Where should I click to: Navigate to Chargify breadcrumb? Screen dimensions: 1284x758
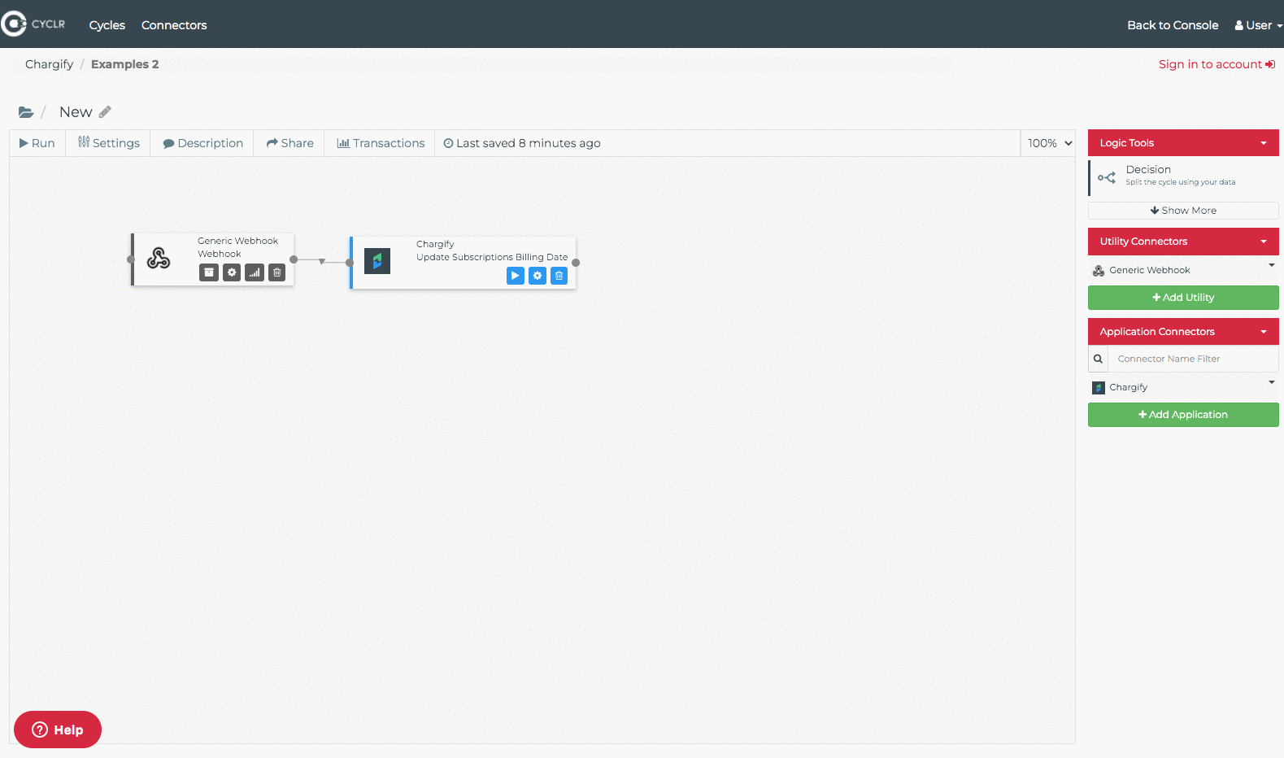pyautogui.click(x=49, y=64)
